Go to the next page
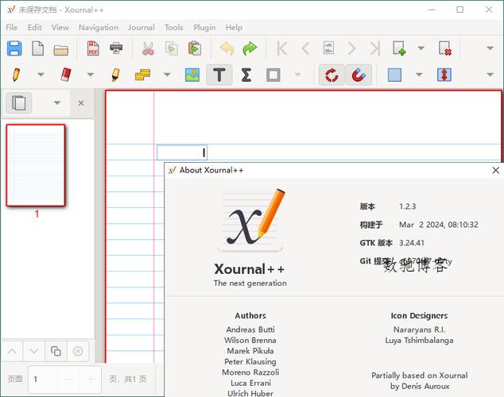 [x=351, y=48]
